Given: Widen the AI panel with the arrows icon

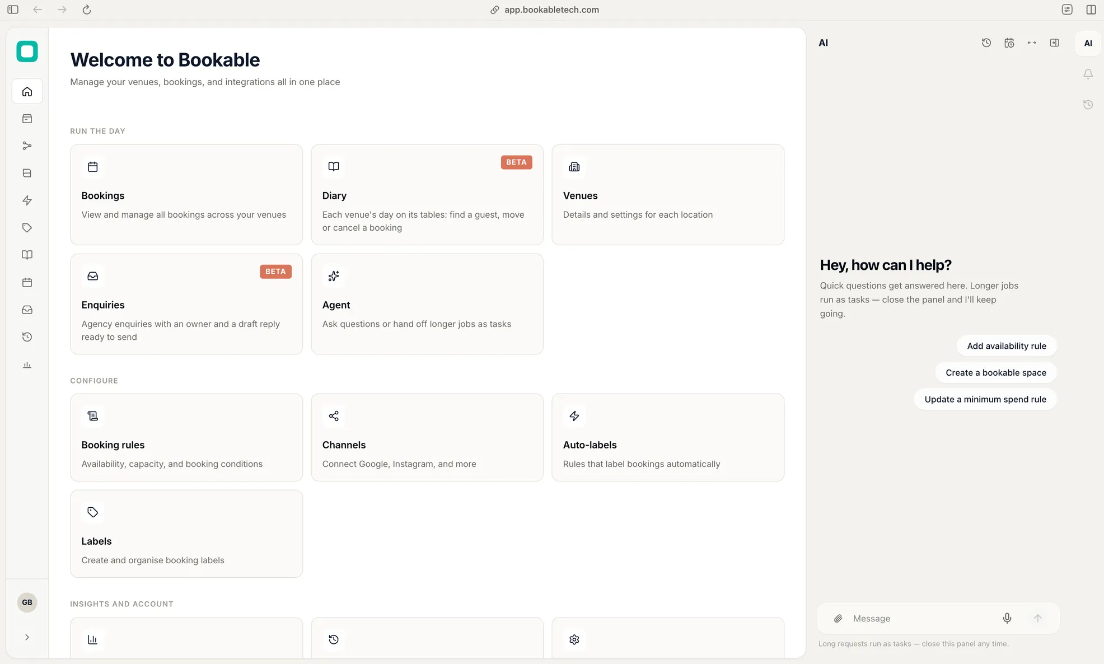Looking at the screenshot, I should tap(1032, 43).
